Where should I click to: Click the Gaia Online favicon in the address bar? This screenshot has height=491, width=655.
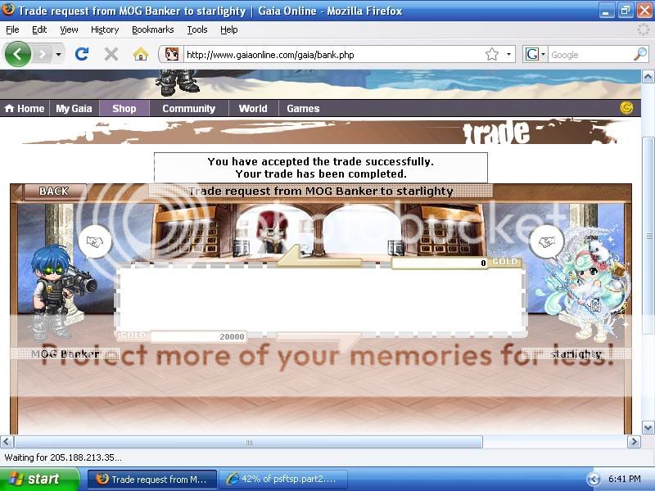click(x=172, y=54)
